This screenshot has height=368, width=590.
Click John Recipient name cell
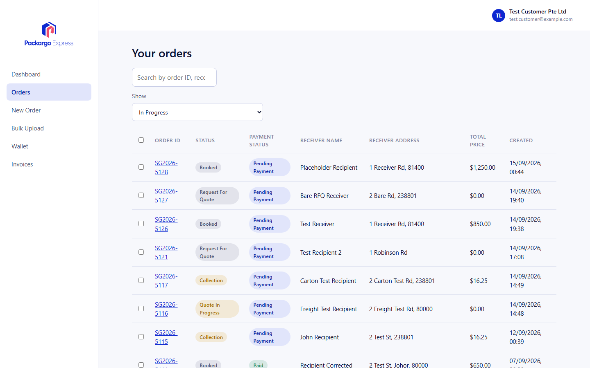[319, 337]
